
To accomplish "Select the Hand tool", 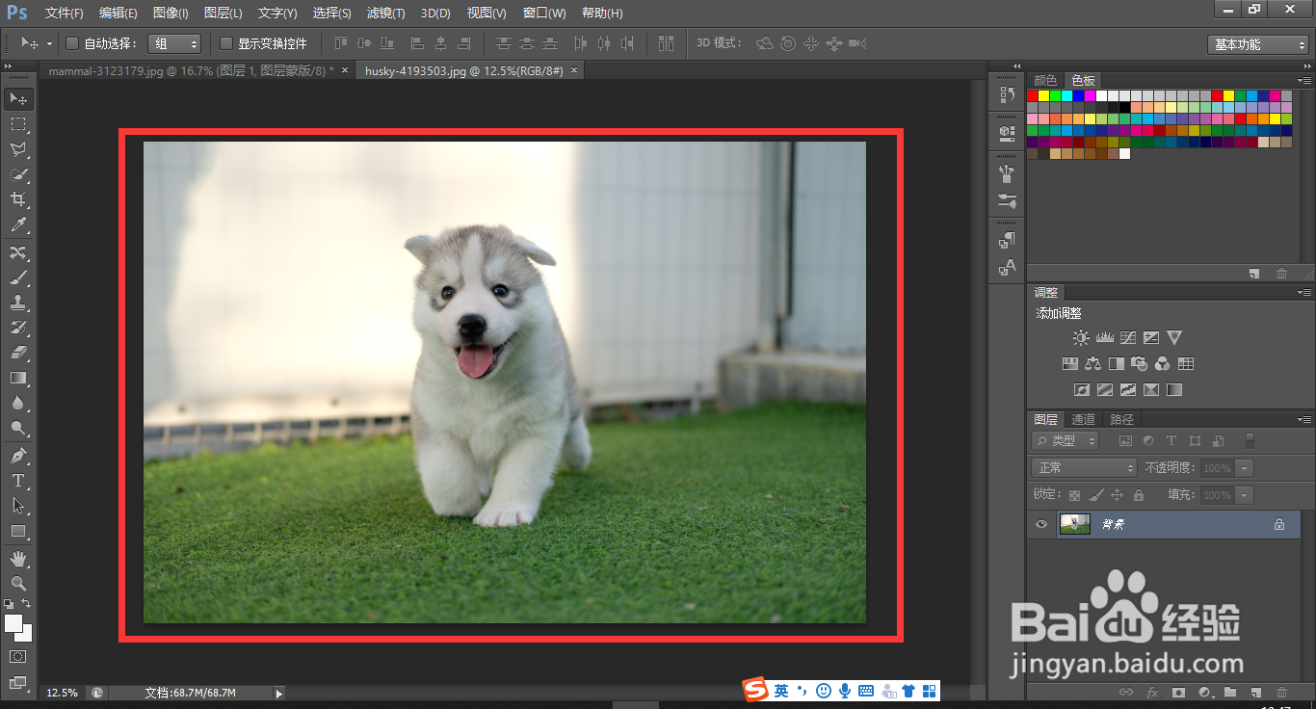I will [x=17, y=559].
